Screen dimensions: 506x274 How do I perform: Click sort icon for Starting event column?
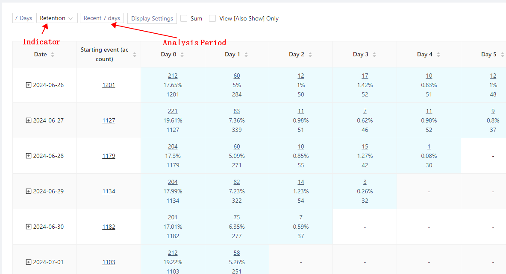tap(135, 55)
